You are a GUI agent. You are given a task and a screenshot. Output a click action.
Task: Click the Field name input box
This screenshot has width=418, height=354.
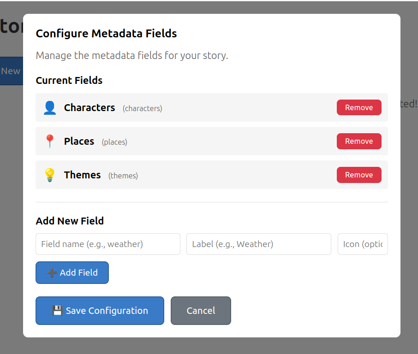pos(107,244)
